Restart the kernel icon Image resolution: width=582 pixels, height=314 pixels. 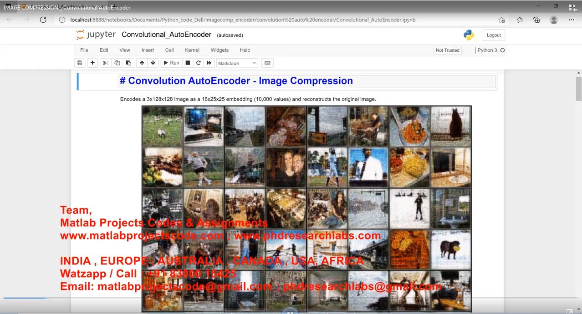point(199,63)
